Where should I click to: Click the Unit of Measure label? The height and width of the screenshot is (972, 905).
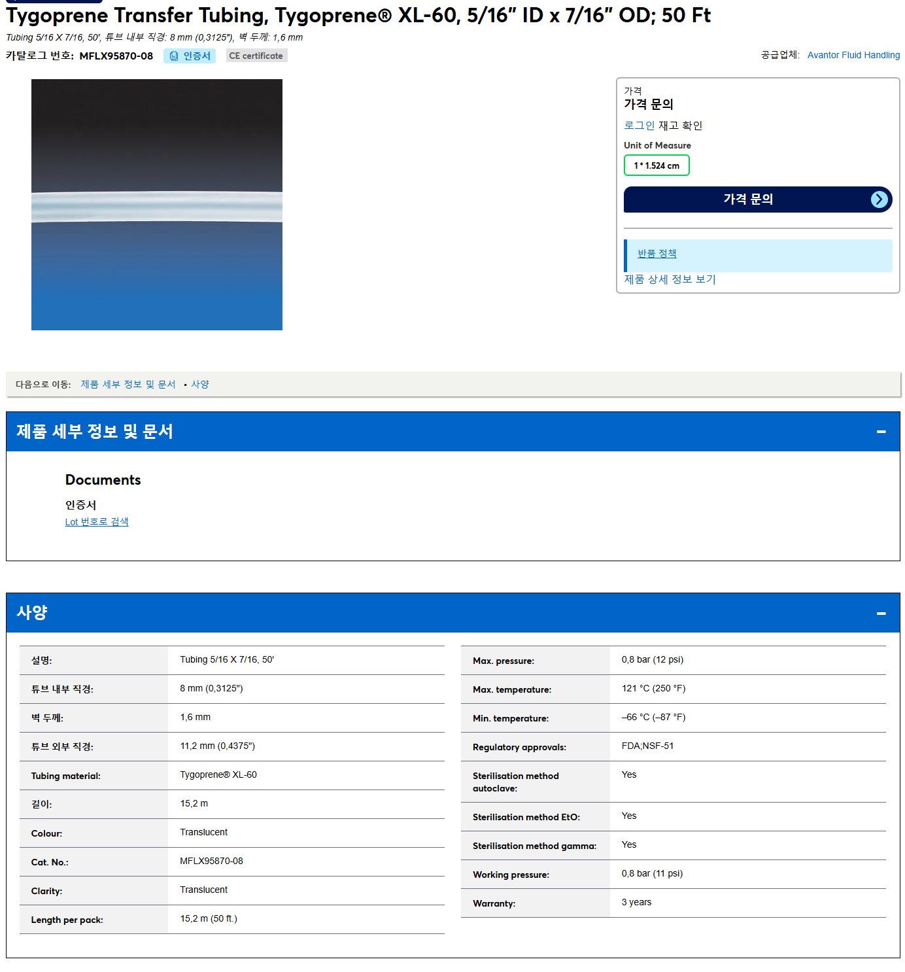pyautogui.click(x=657, y=146)
